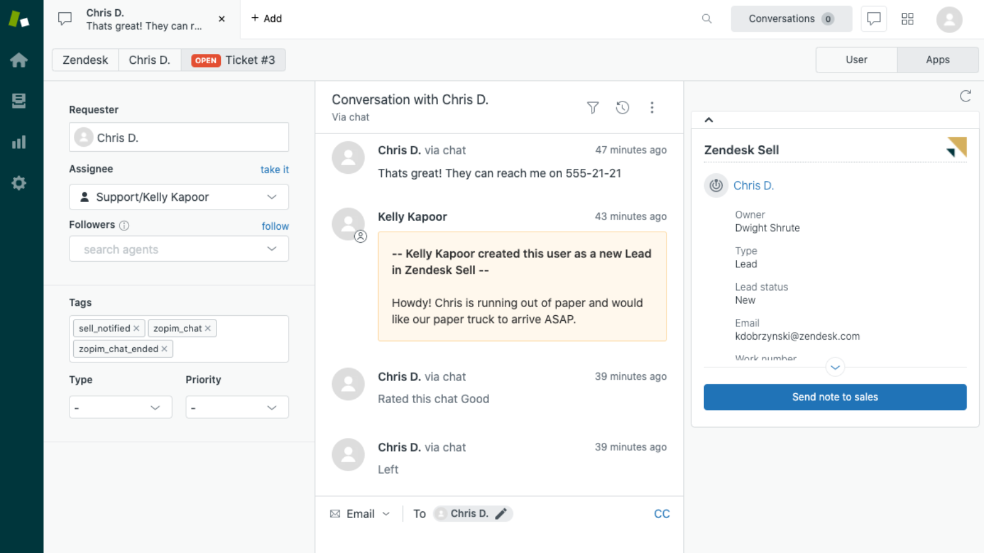Viewport: 984px width, 553px height.
Task: Click the search magnifier icon
Action: point(707,18)
